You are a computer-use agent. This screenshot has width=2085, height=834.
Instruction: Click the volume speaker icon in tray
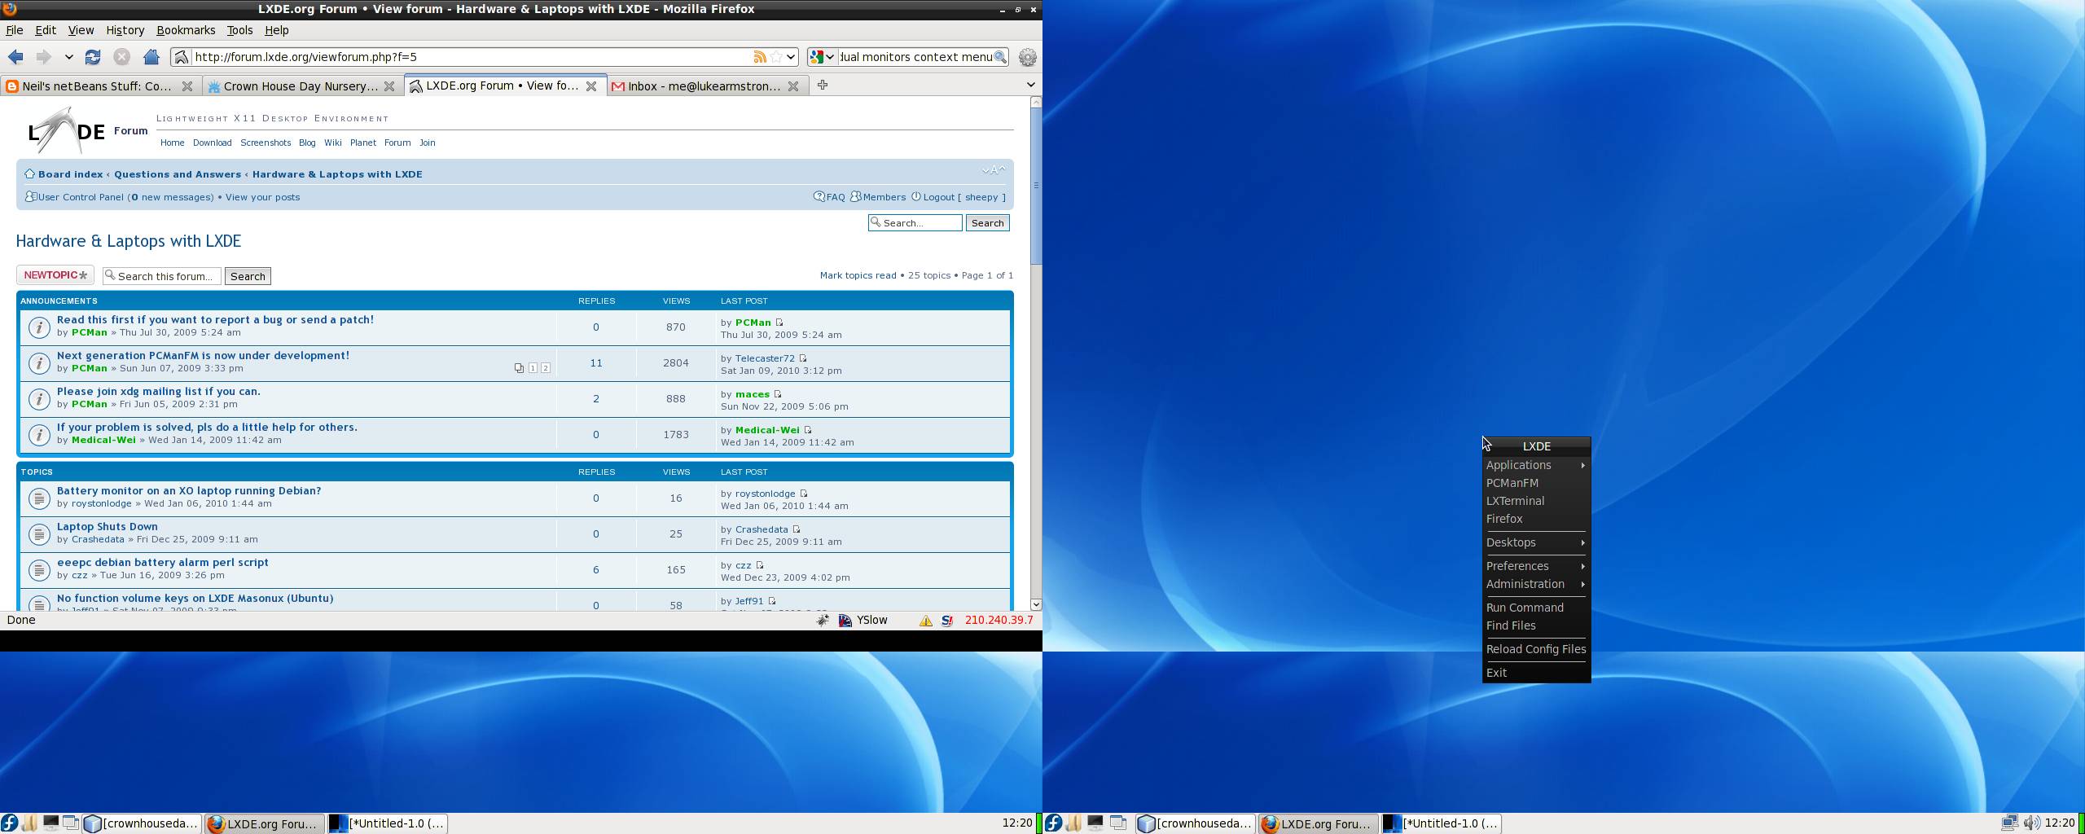point(2031,823)
